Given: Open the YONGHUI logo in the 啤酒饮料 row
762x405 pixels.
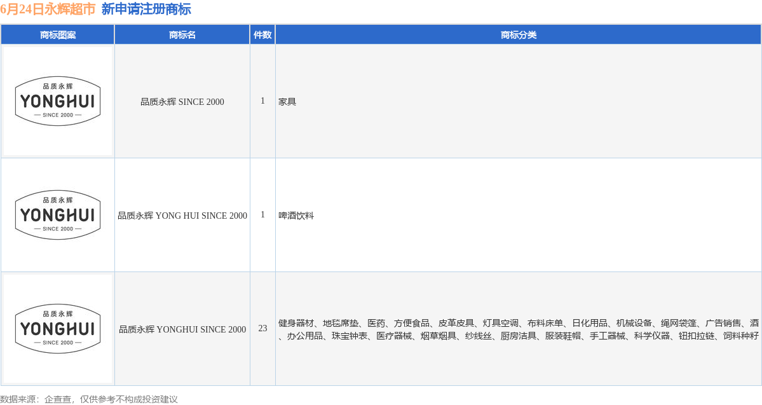Looking at the screenshot, I should click(58, 215).
